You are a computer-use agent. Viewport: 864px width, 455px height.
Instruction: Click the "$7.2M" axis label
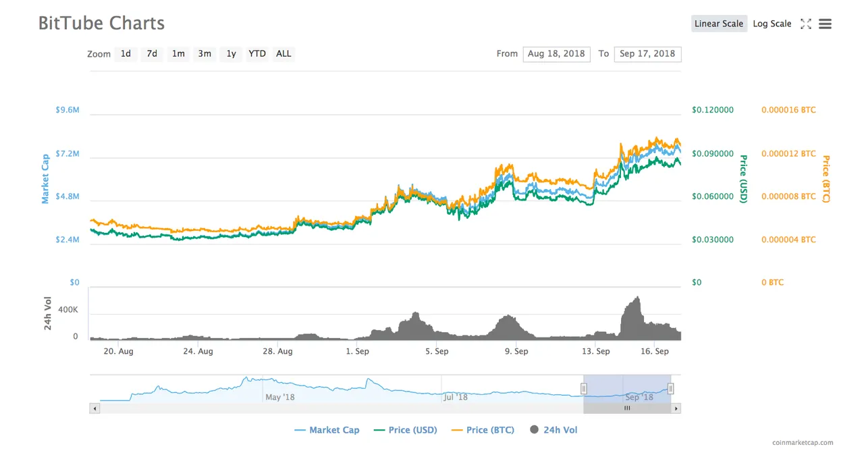pyautogui.click(x=67, y=154)
